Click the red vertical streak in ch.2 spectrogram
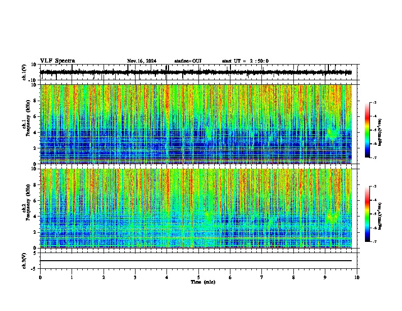 coord(183,208)
